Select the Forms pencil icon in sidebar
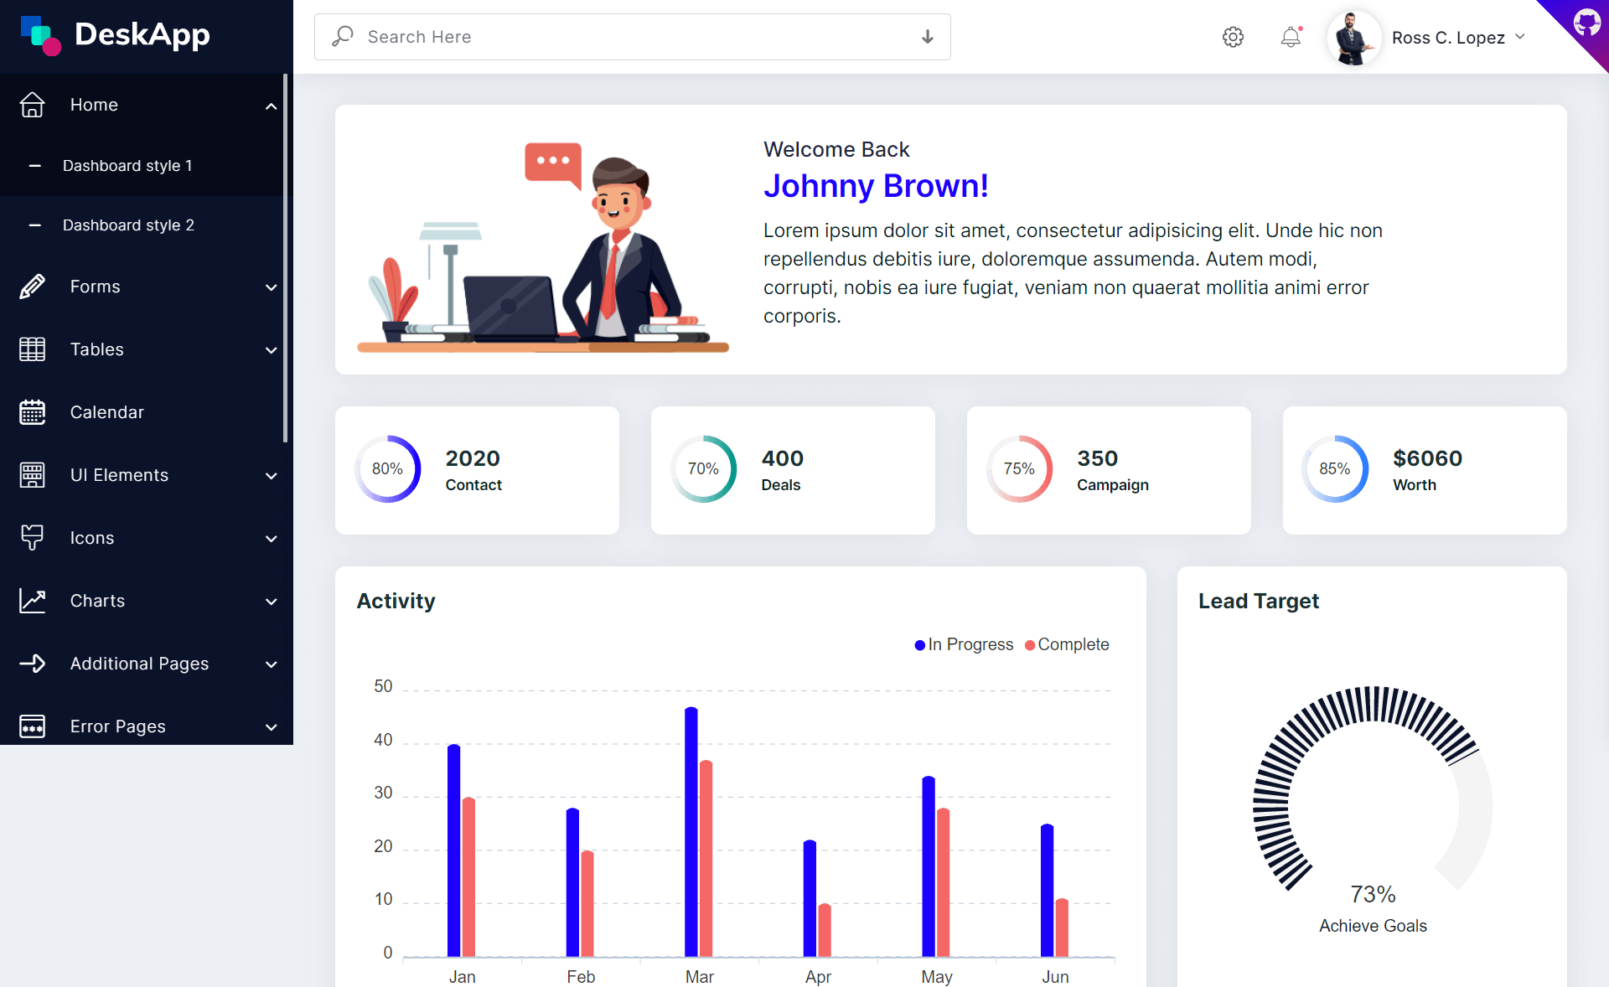The height and width of the screenshot is (987, 1609). coord(32,287)
